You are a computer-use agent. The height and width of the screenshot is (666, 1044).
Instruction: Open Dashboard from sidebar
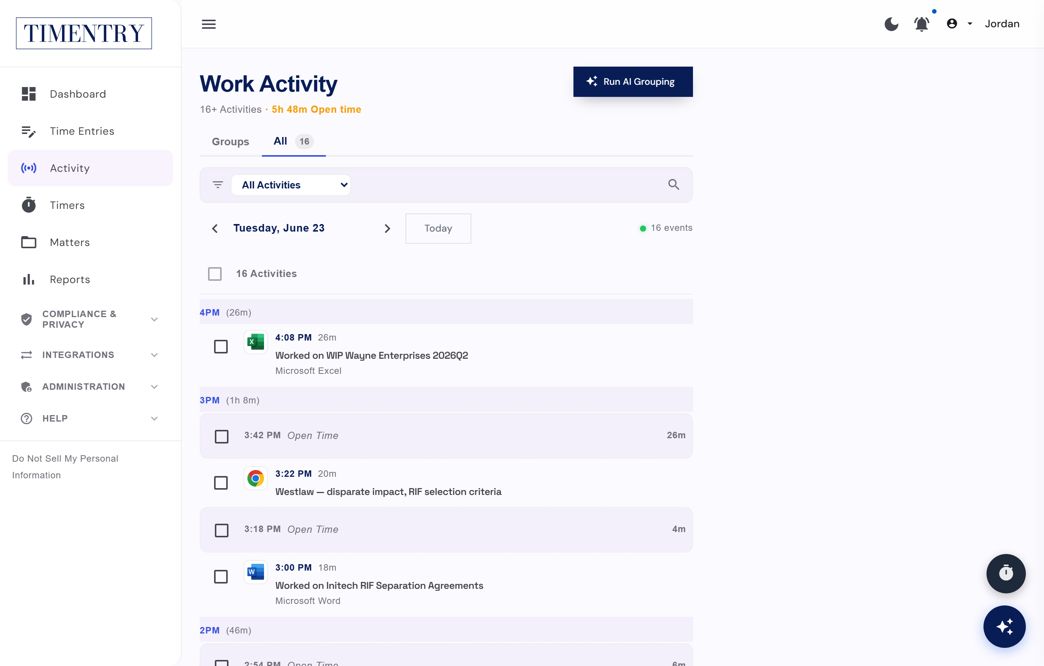pos(90,94)
